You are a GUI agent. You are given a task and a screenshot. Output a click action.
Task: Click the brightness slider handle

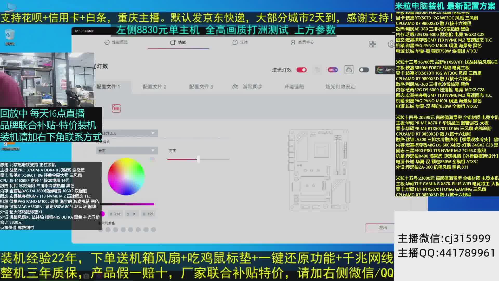(198, 159)
